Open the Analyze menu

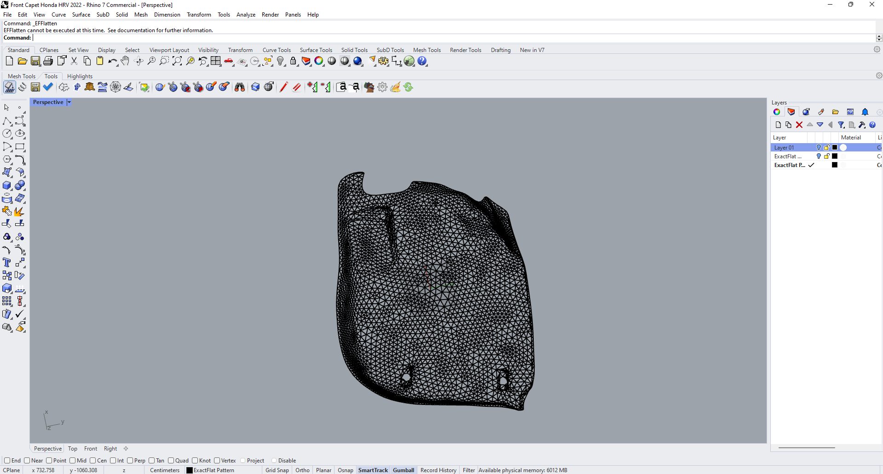246,15
